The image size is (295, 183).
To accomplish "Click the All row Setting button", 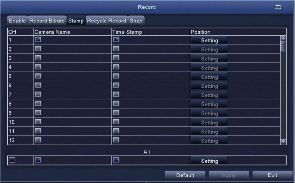I will click(x=209, y=161).
